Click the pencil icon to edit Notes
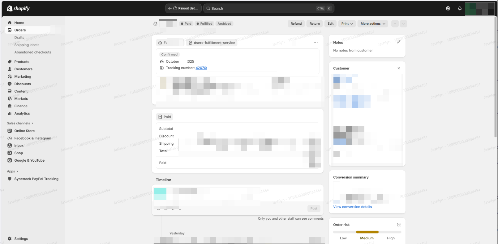This screenshot has height=244, width=498. pos(399,42)
